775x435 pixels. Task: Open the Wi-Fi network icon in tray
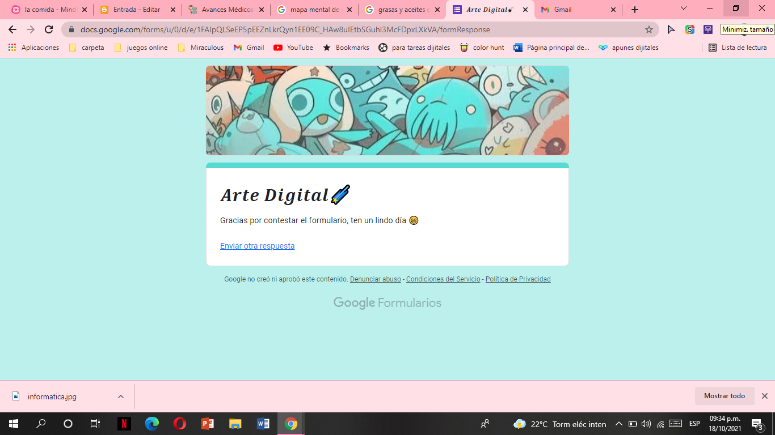pyautogui.click(x=660, y=424)
